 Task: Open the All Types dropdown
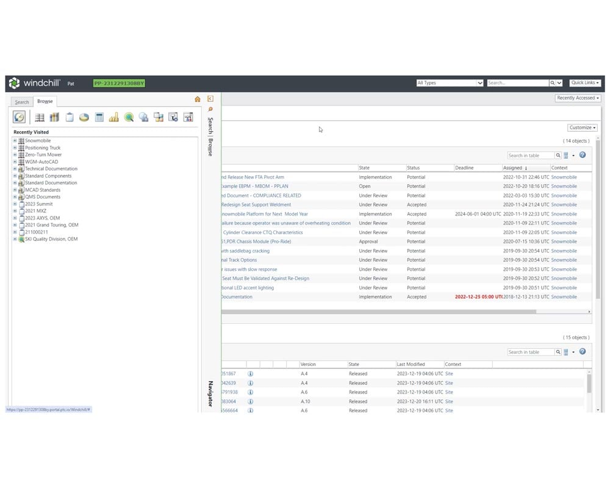pos(450,82)
